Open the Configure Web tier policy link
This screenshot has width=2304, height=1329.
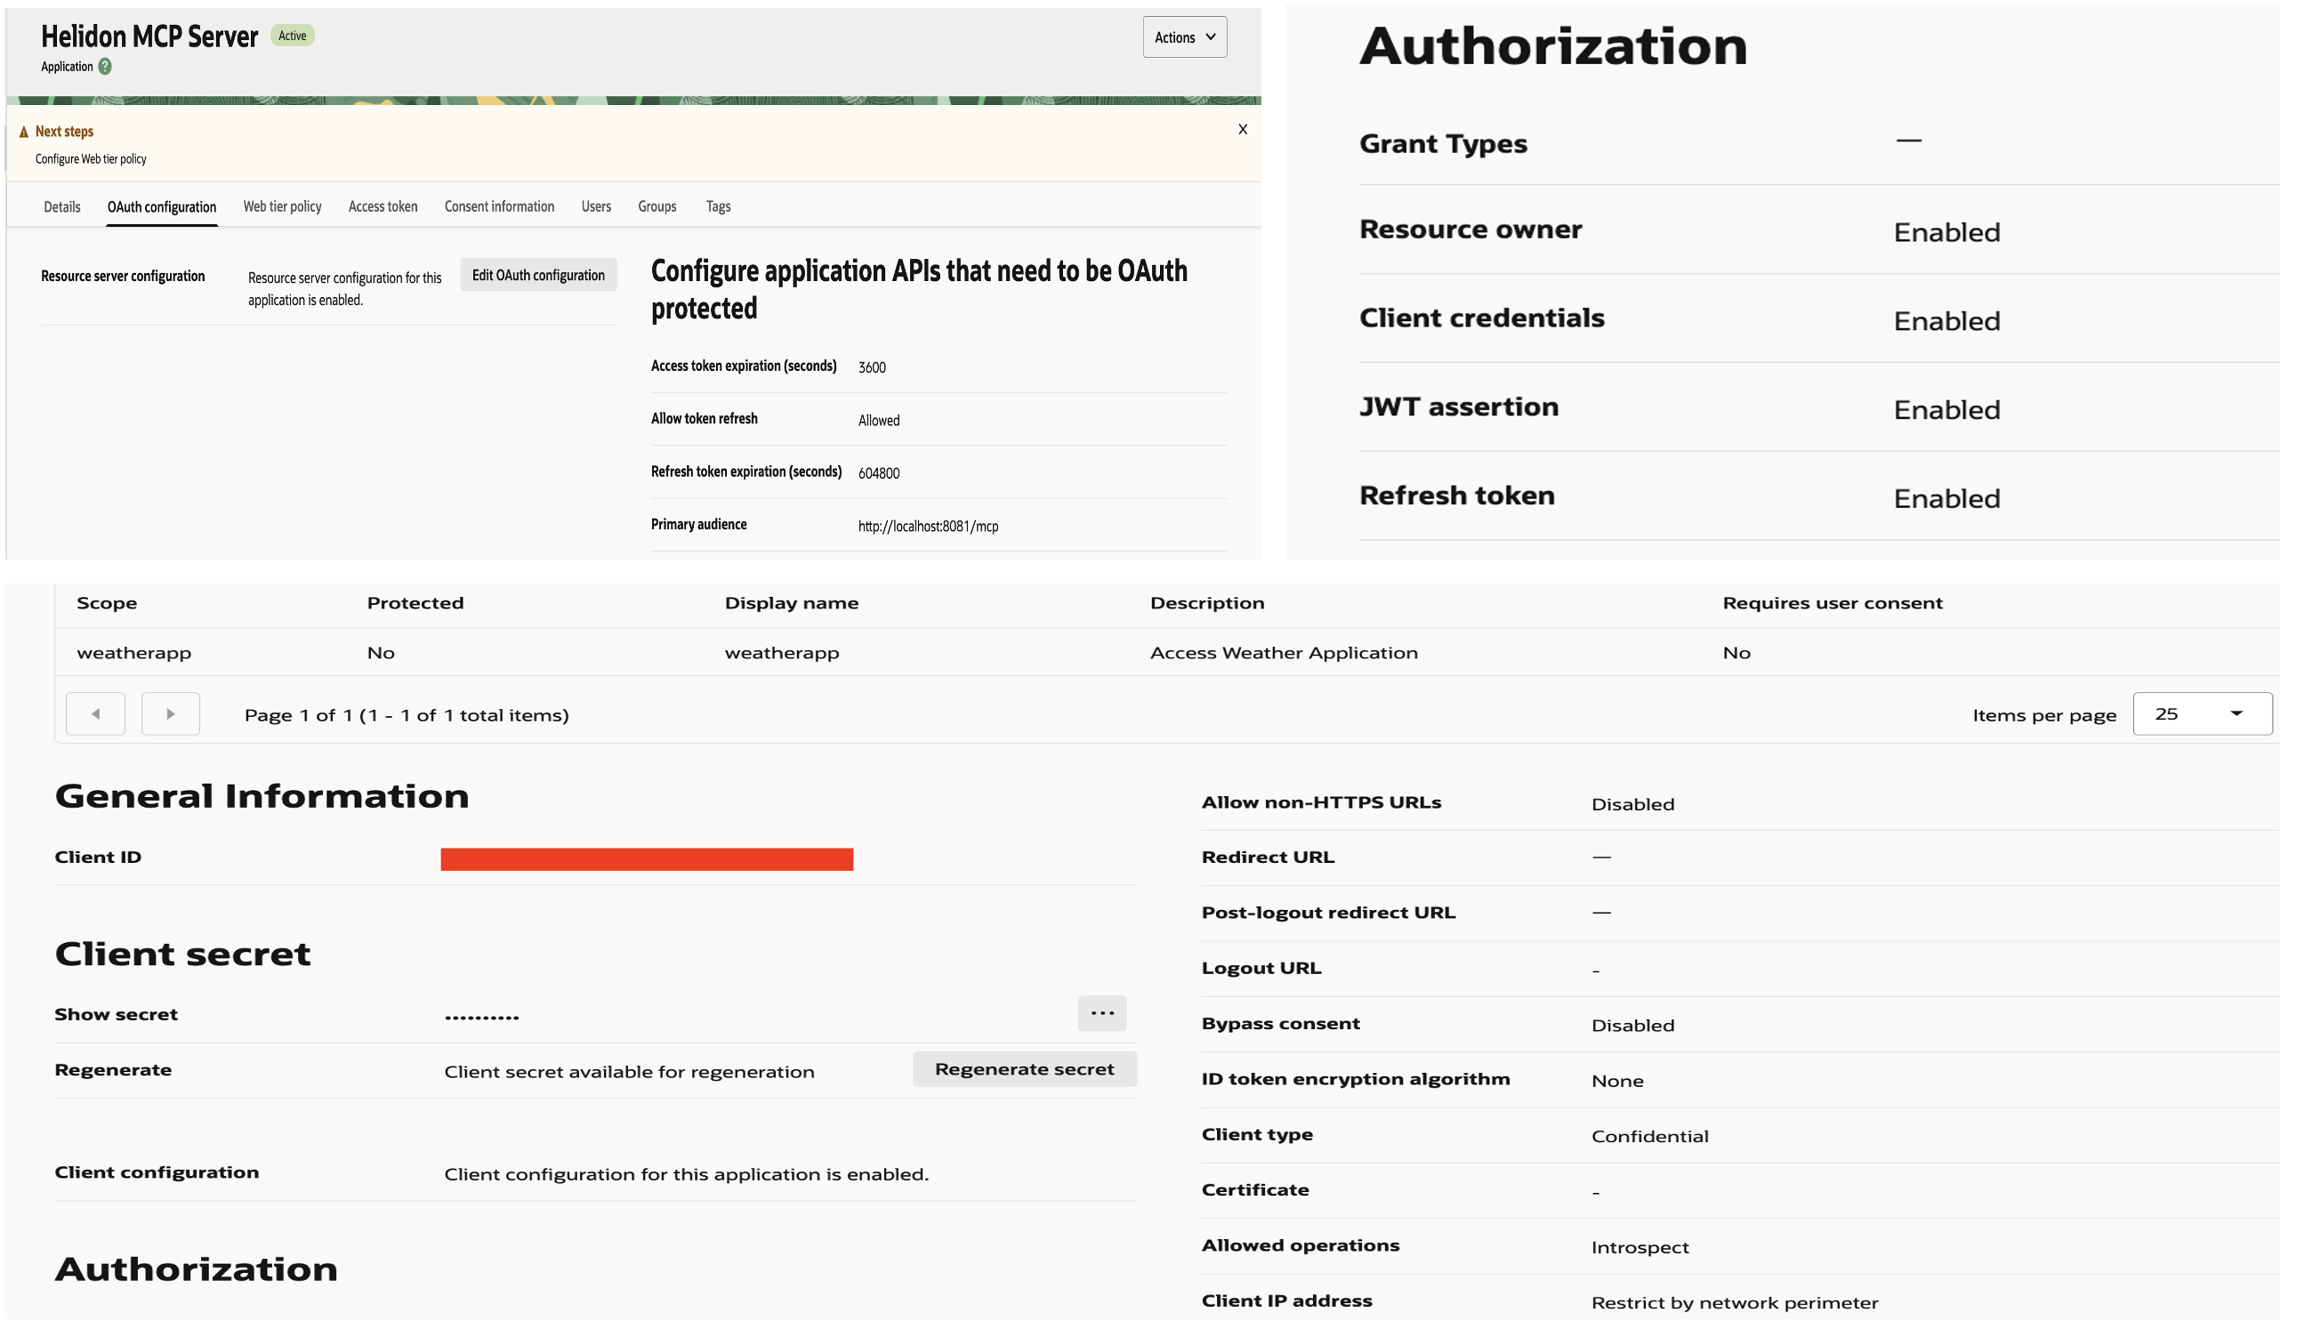[x=90, y=158]
